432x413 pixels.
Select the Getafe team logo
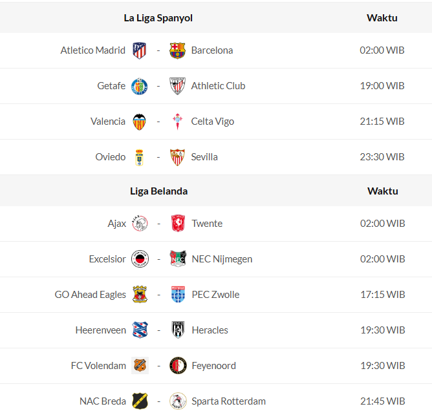click(x=140, y=86)
